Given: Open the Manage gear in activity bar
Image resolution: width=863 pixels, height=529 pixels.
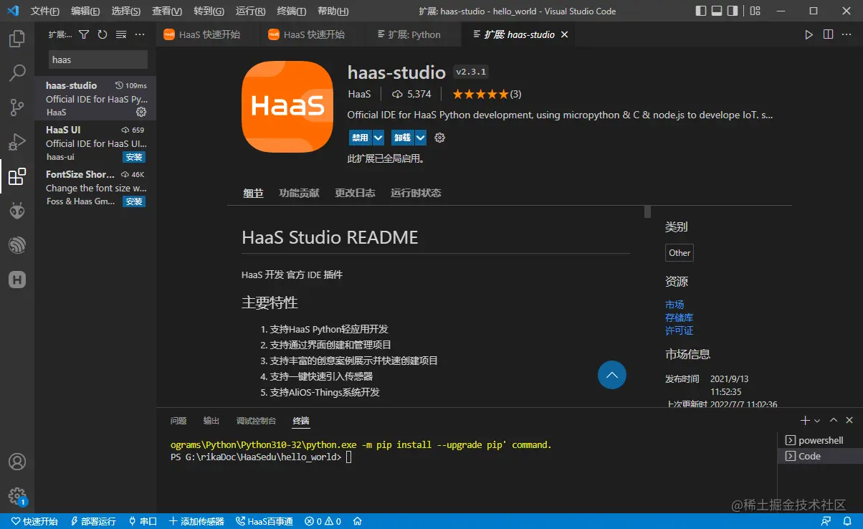Looking at the screenshot, I should click(x=17, y=496).
